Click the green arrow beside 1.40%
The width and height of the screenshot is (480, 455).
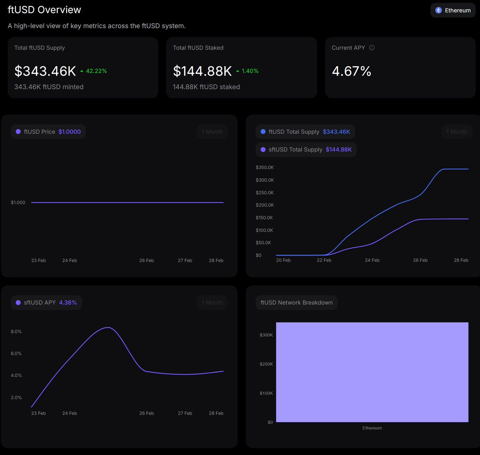pos(238,71)
